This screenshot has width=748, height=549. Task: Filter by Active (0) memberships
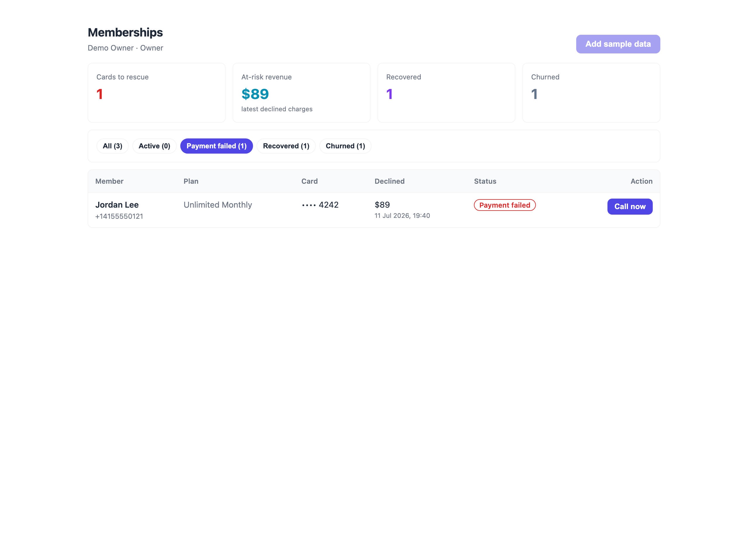154,146
